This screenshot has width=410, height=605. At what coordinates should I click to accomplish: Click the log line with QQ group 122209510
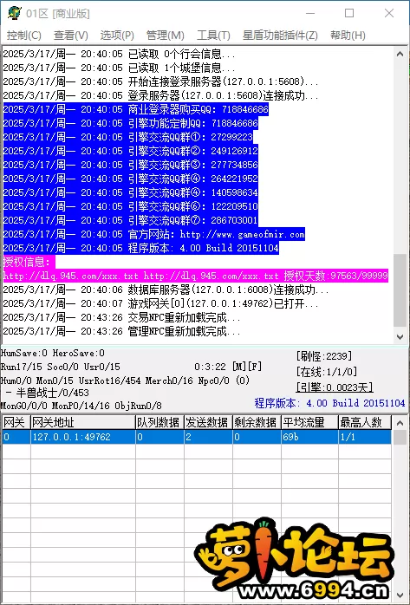(130, 207)
